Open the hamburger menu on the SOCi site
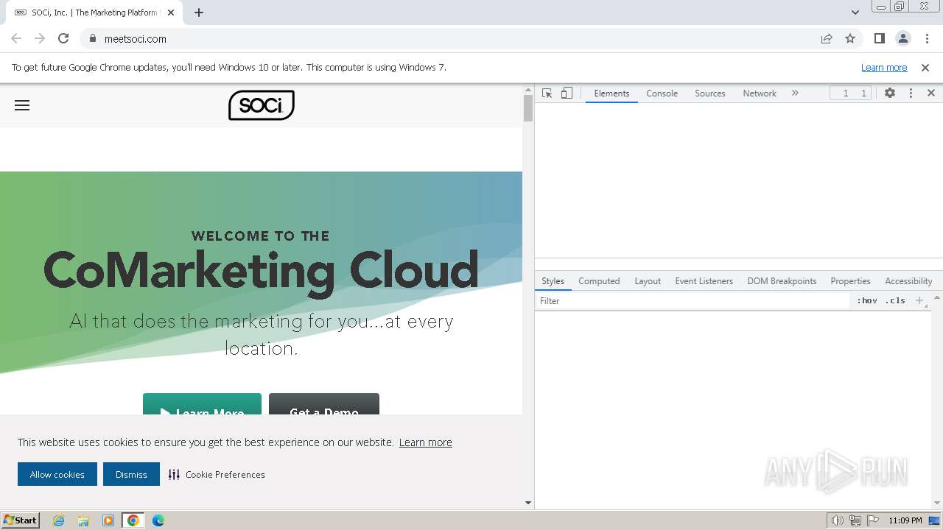 tap(22, 105)
